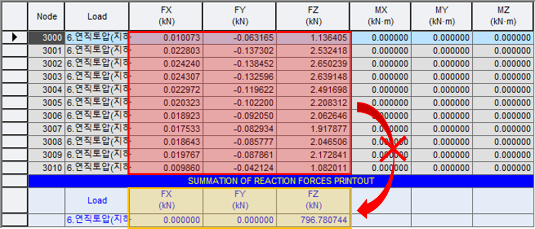
Task: Click the summation FZ total 796.780744
Action: click(313, 220)
